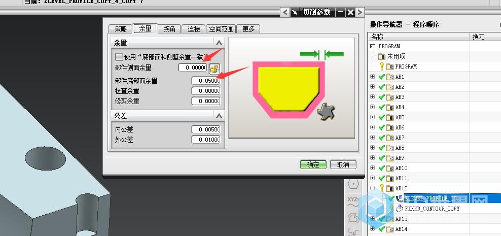Click the 取消 button
501x236 pixels.
343,164
